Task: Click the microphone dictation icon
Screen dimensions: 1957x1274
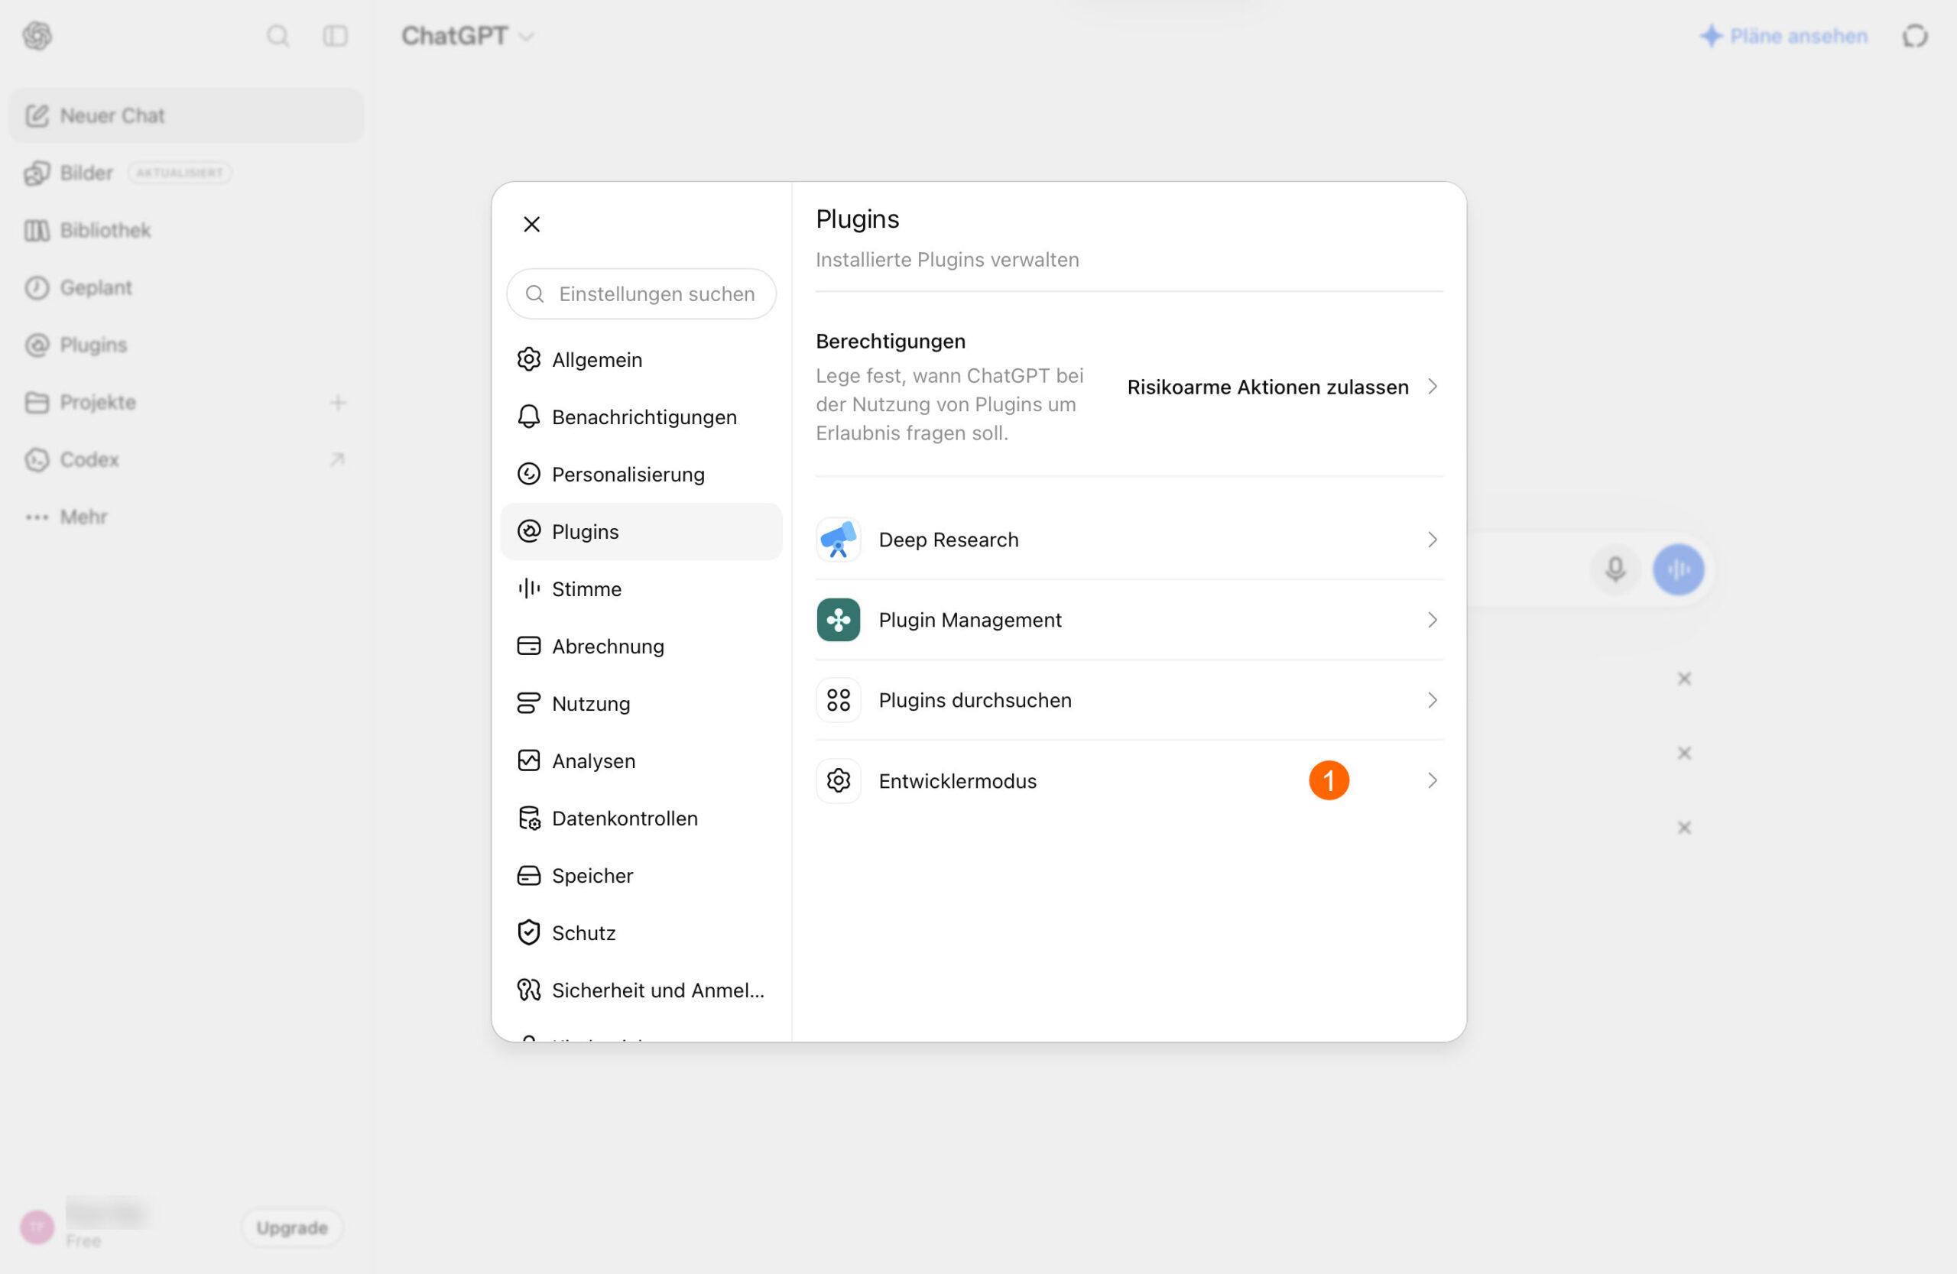Action: pos(1615,569)
